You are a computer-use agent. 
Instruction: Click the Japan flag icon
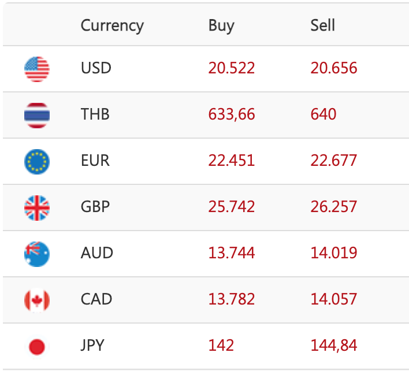(x=37, y=346)
